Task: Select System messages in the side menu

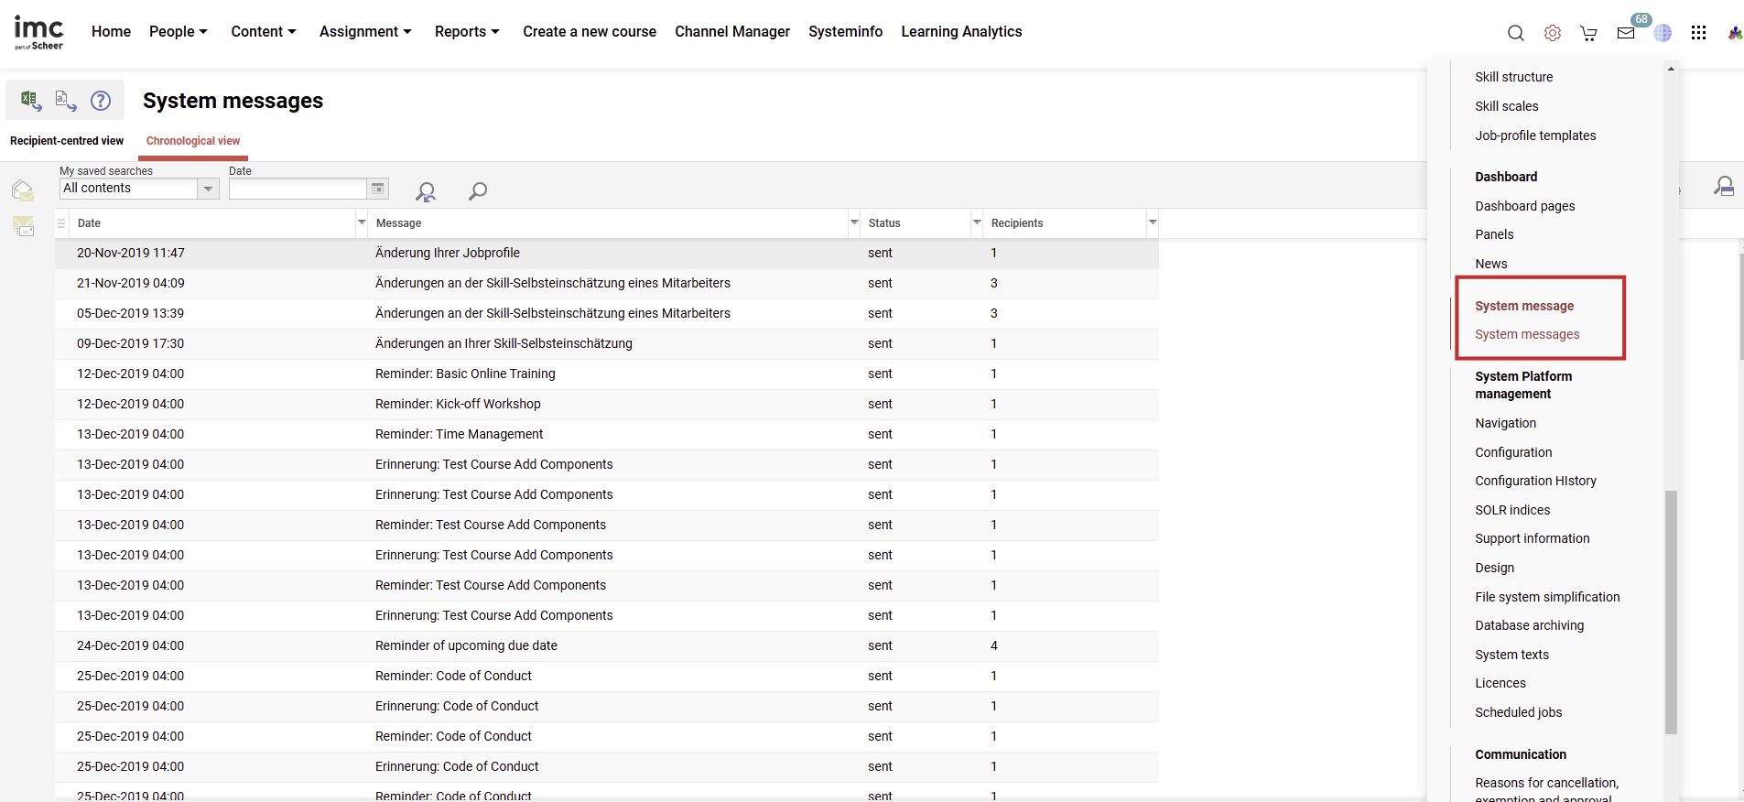Action: coord(1526,334)
